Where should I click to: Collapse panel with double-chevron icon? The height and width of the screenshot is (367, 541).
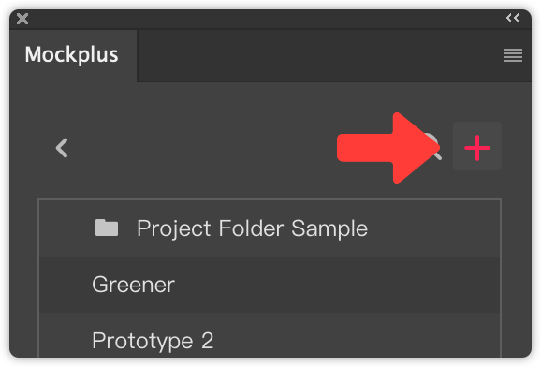click(512, 18)
